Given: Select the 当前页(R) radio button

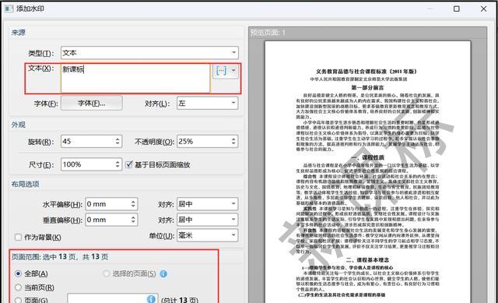Looking at the screenshot, I should [x=18, y=287].
